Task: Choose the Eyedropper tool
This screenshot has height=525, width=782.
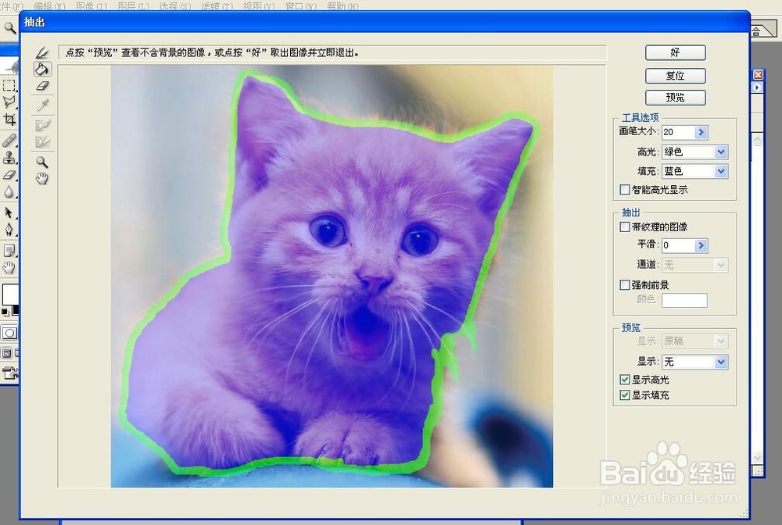Action: [41, 104]
